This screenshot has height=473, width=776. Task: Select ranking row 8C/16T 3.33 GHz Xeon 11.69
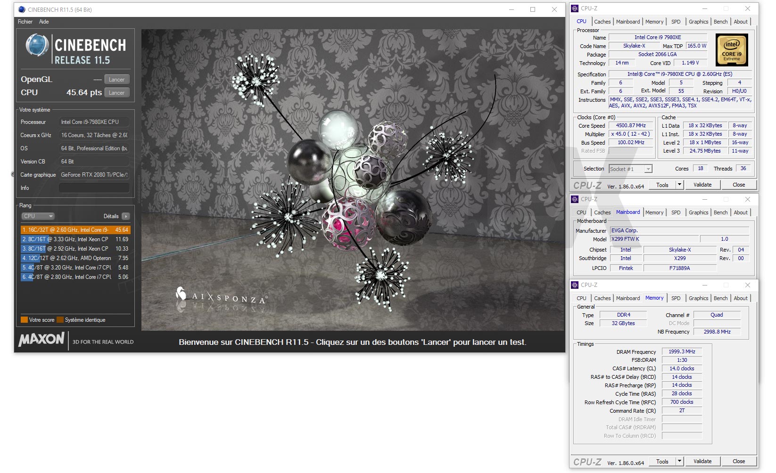[x=75, y=239]
